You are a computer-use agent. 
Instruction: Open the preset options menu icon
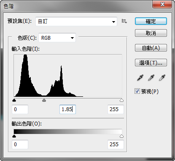tap(124, 21)
